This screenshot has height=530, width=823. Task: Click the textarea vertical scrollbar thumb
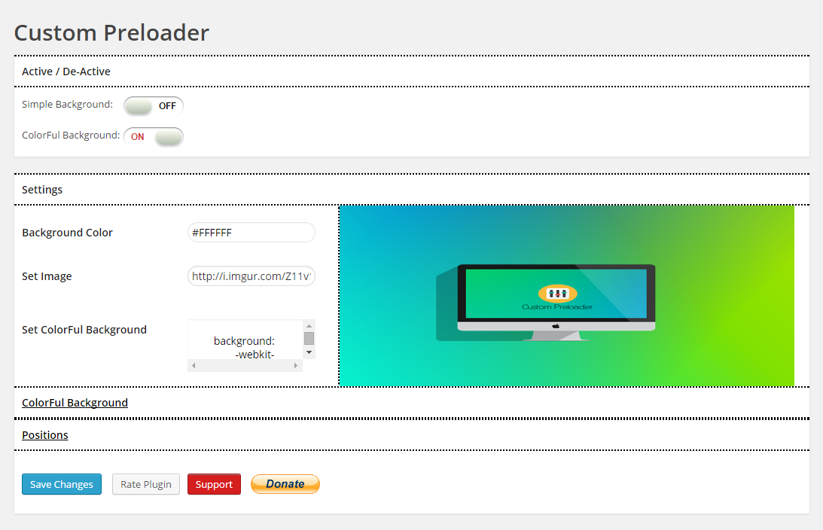click(x=309, y=339)
